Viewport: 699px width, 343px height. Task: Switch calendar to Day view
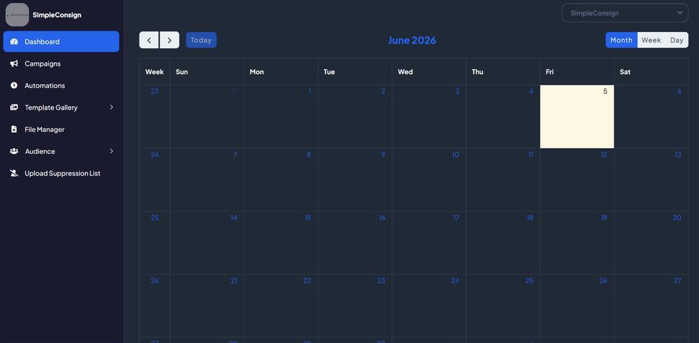pos(677,40)
